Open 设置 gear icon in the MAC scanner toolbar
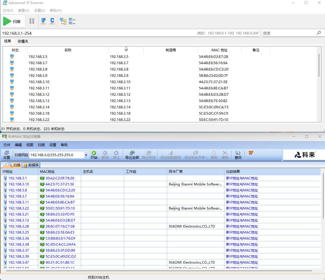This screenshot has width=325, height=280. (x=7, y=155)
